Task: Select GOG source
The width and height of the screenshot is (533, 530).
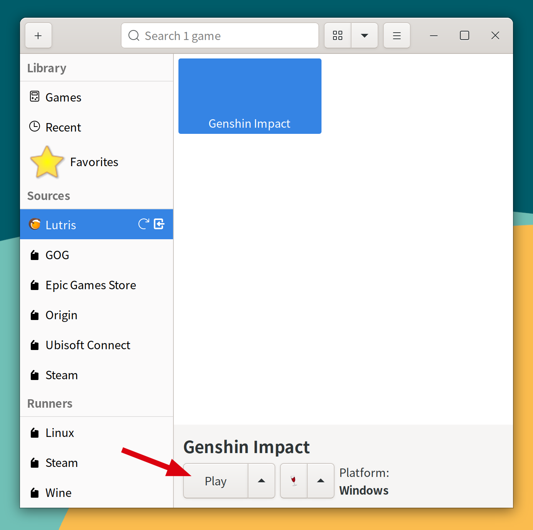Action: click(97, 255)
